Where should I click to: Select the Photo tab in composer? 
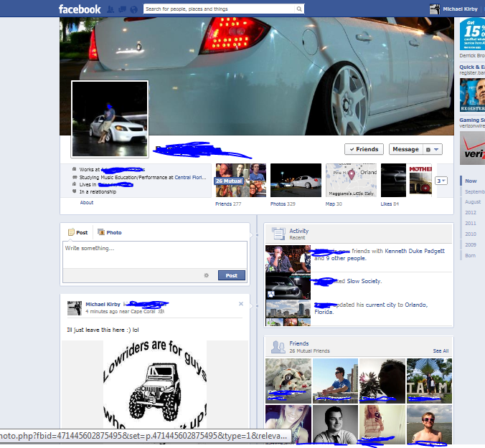[110, 232]
